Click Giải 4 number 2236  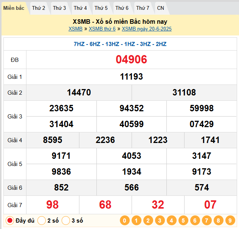(106, 140)
